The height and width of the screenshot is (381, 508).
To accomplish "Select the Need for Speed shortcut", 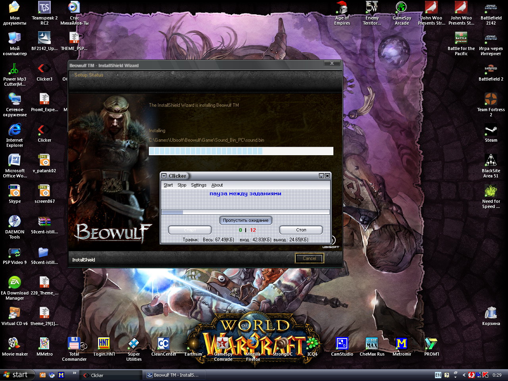I will pos(491,192).
